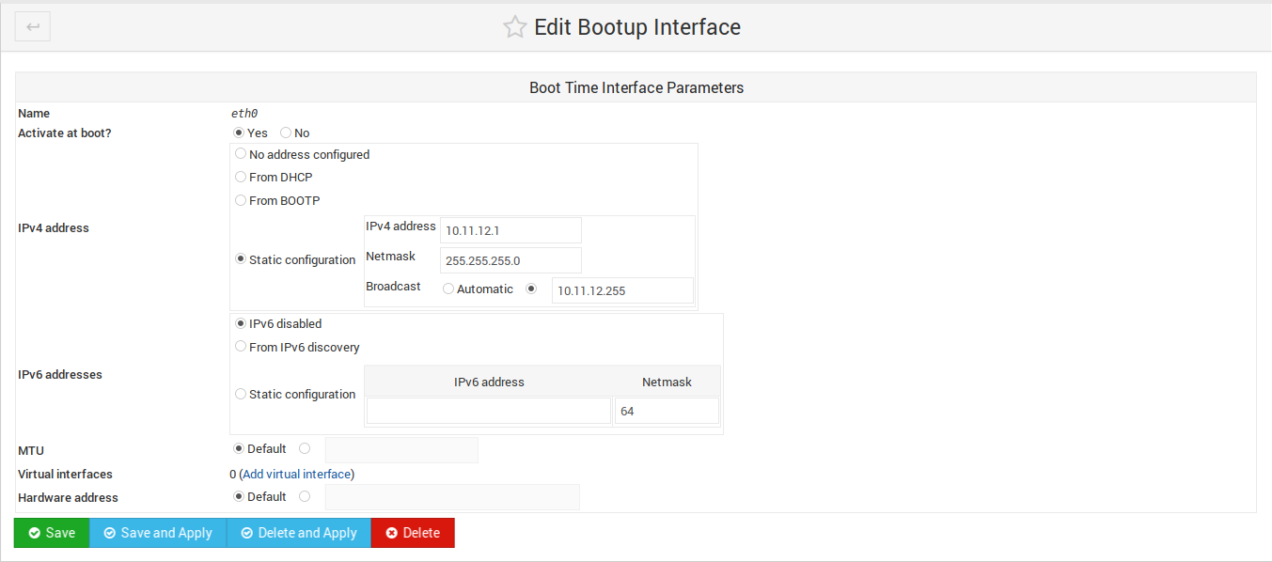Select No for Activate at boot

(x=286, y=133)
